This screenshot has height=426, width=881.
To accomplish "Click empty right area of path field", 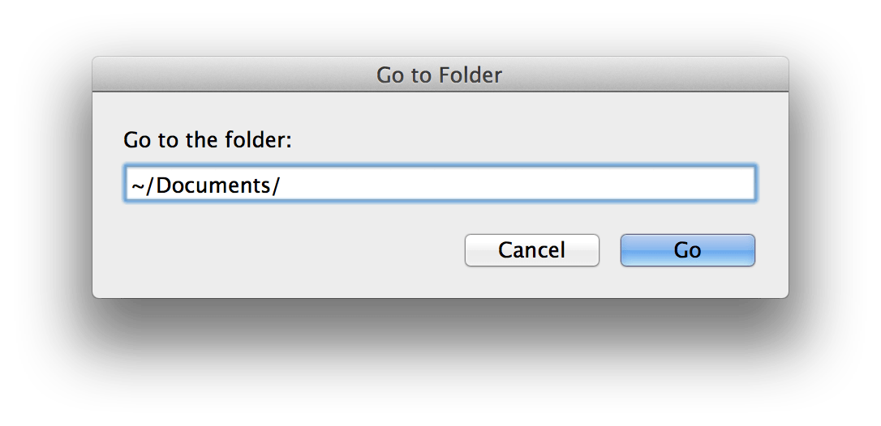I will (x=568, y=185).
